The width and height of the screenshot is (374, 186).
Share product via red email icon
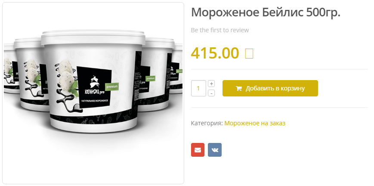pos(198,150)
